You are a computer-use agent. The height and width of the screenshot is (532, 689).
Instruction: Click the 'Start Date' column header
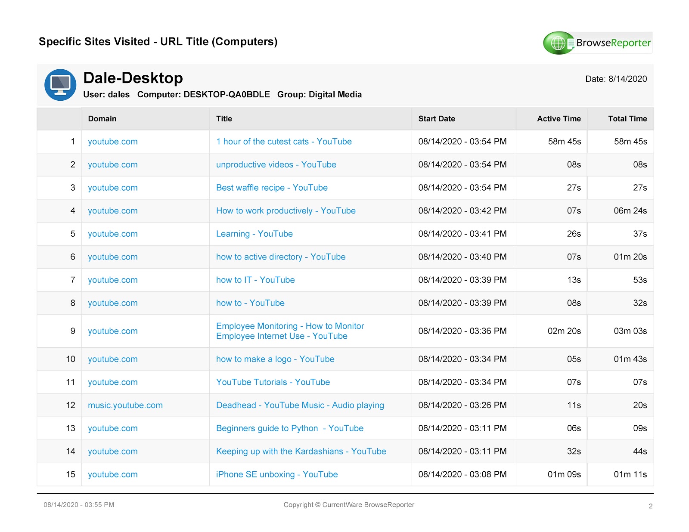[x=437, y=119]
